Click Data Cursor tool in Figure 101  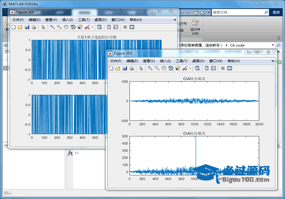(x=177, y=68)
